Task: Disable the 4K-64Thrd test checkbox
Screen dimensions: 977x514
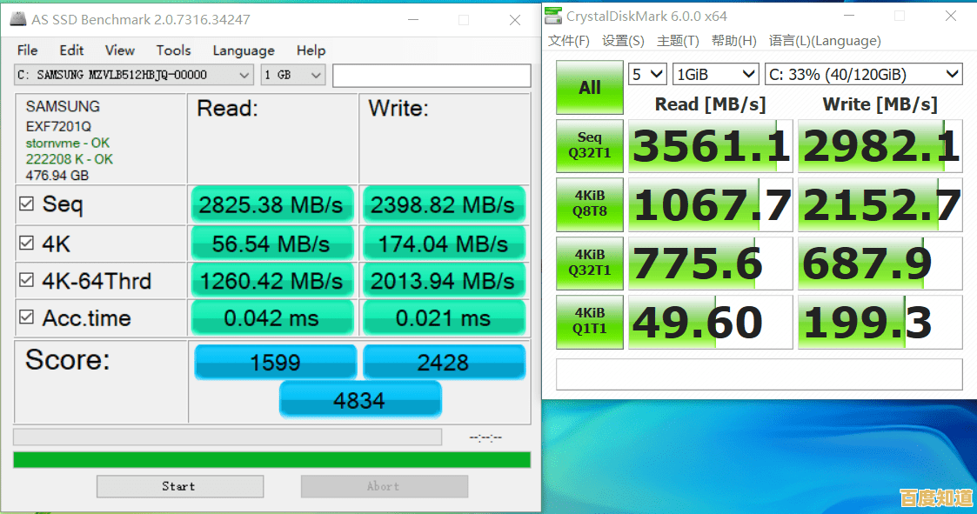Action: 27,281
